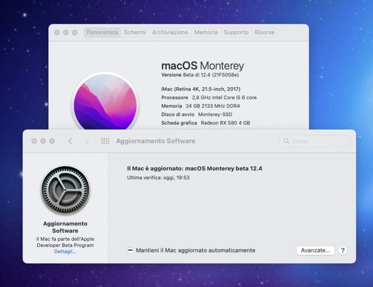
Task: Close the About This Mac window
Action: (x=57, y=33)
